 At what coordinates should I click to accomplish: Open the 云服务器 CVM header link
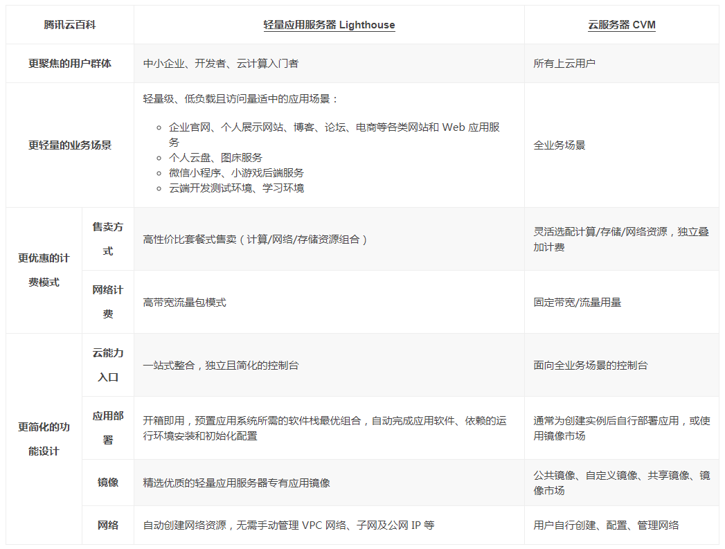621,25
